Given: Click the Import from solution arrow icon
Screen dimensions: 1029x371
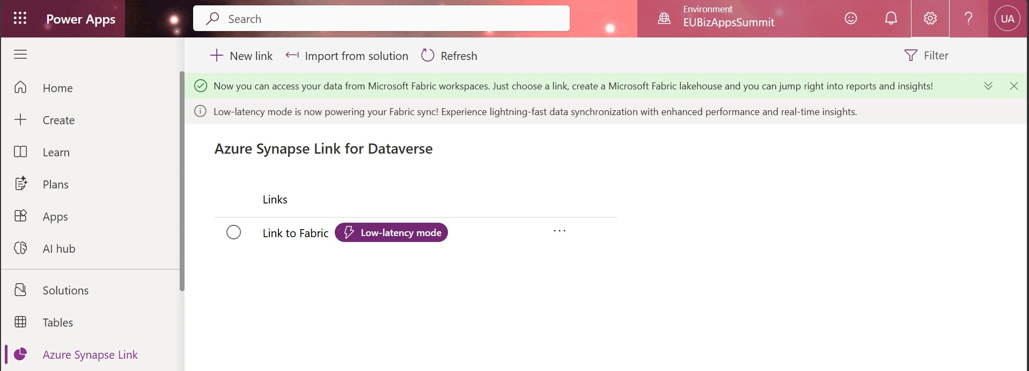Looking at the screenshot, I should pyautogui.click(x=292, y=55).
